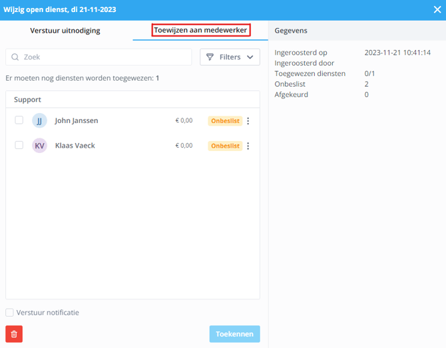Click the magnifier icon in the search box

tap(15, 57)
